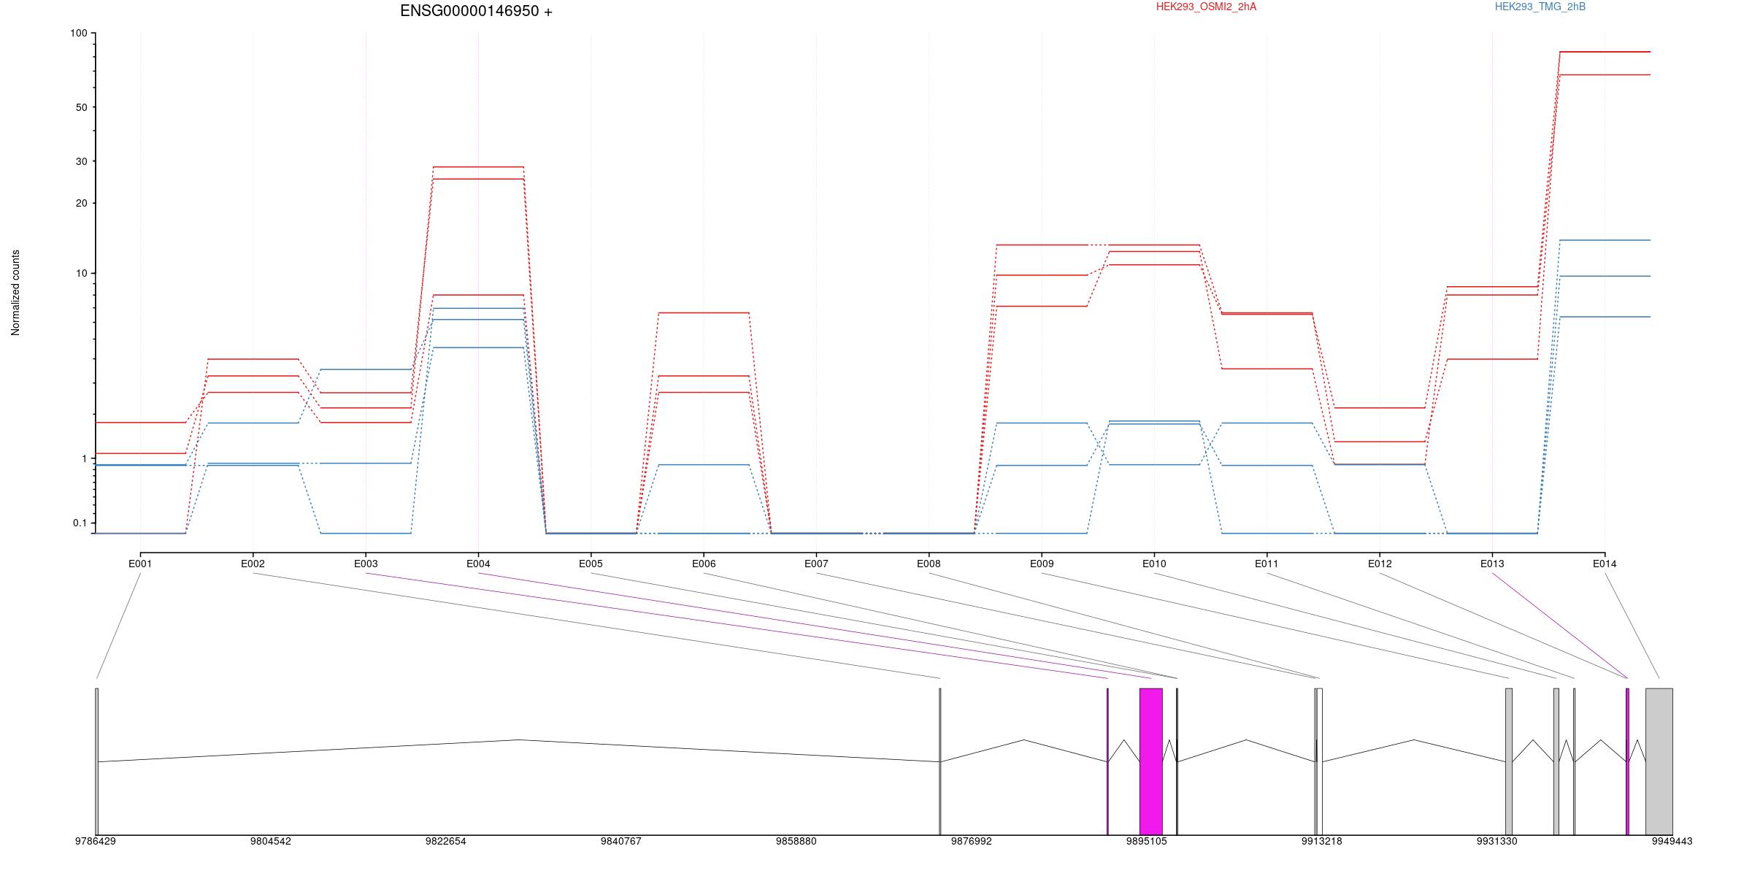Viewport: 1752px width, 876px height.
Task: Click the E014 exon label
Action: 1605,564
